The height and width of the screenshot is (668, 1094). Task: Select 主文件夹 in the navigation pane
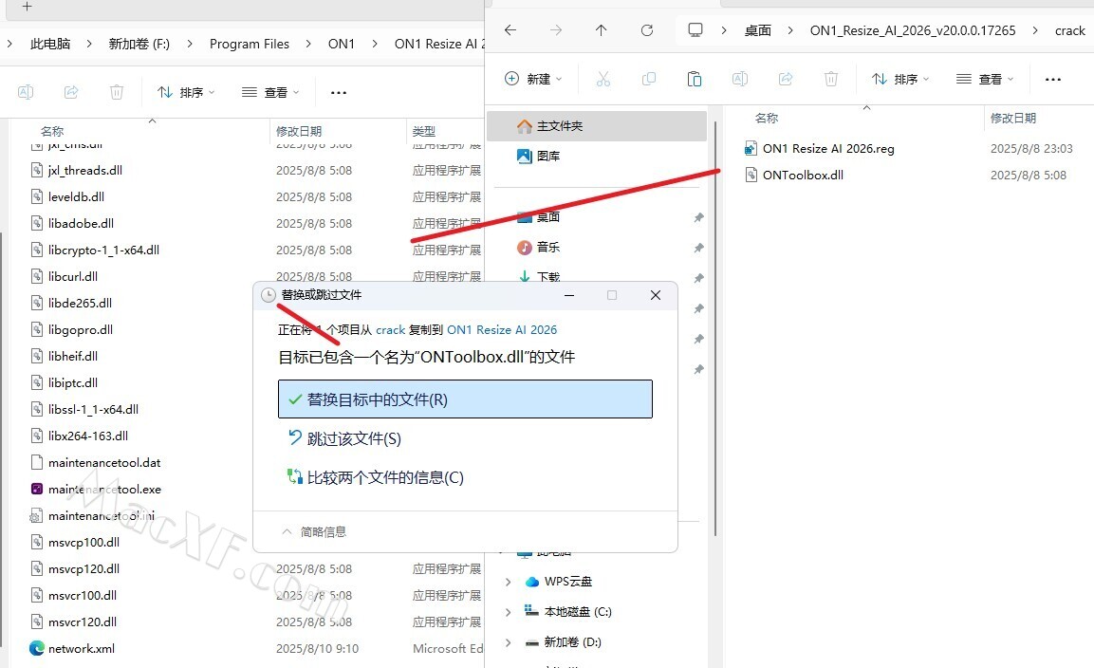597,126
